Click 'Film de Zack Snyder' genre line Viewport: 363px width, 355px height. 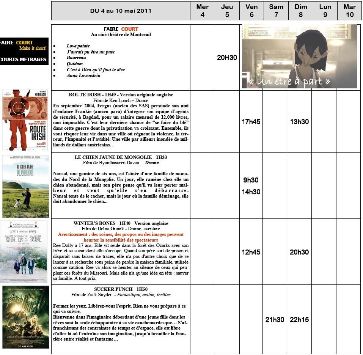point(121,295)
